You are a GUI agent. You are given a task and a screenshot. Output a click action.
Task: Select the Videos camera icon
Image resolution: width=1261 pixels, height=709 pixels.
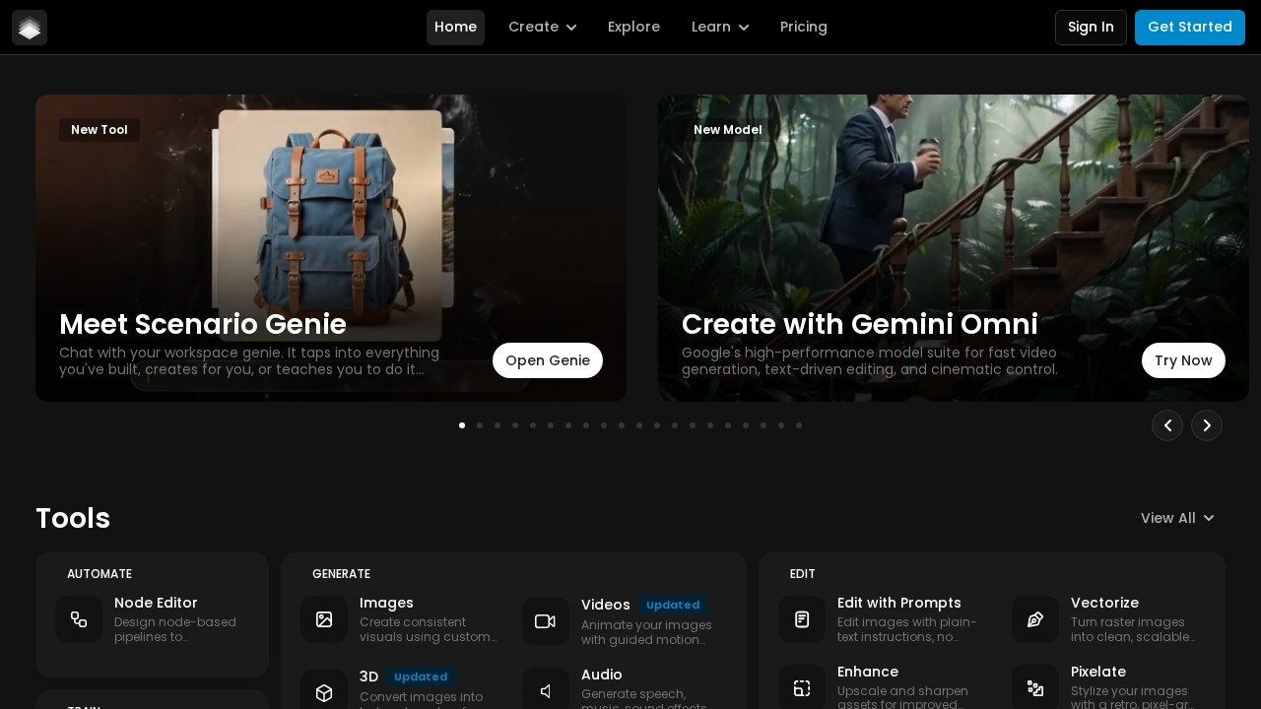point(546,621)
